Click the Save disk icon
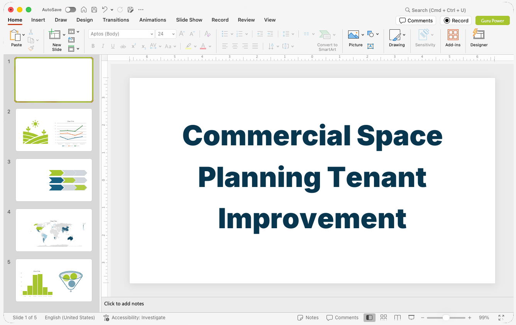This screenshot has height=325, width=516. click(x=94, y=10)
